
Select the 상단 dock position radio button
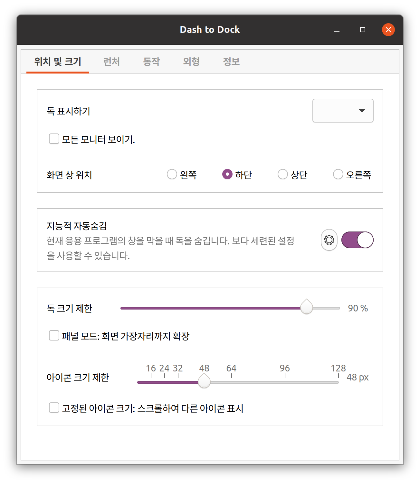[283, 174]
